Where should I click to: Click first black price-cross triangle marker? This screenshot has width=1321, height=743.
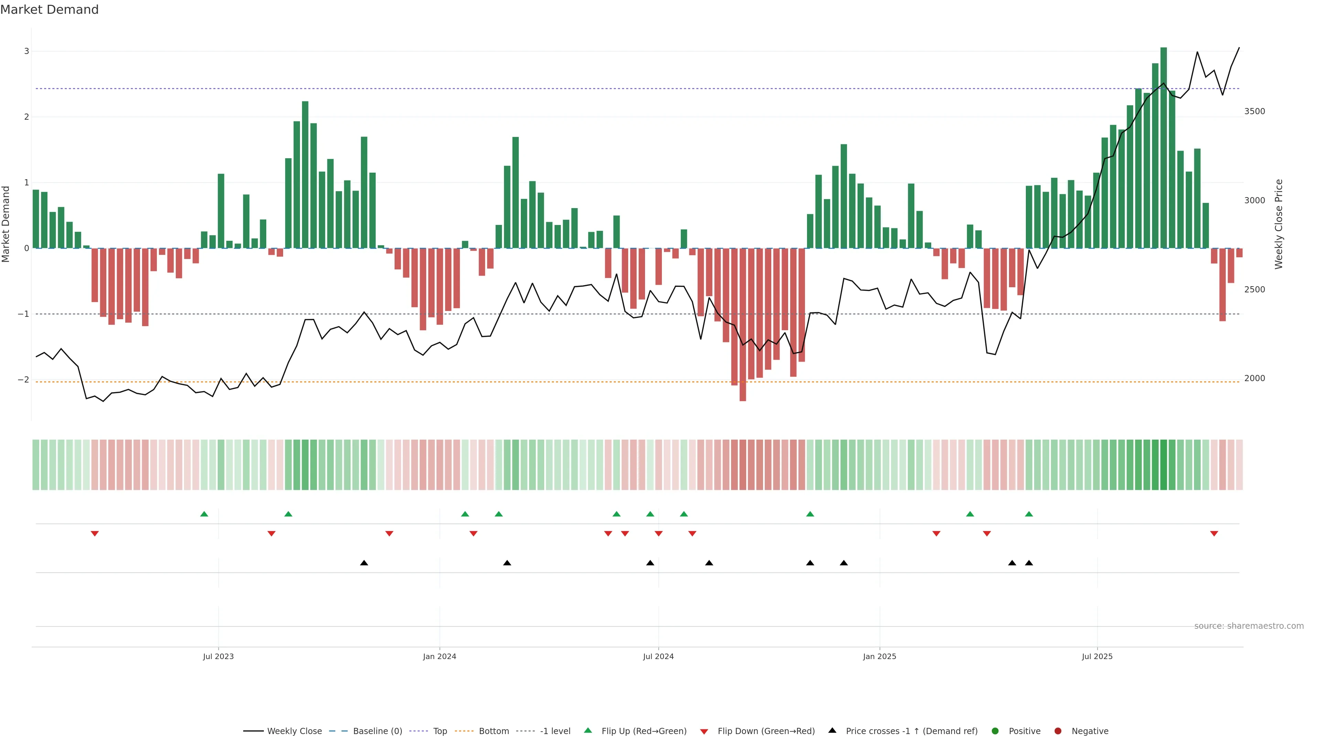pos(364,562)
